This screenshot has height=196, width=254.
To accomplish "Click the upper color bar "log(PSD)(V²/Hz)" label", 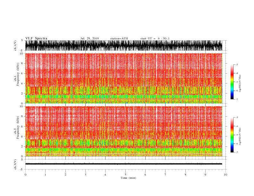I will [240, 84].
